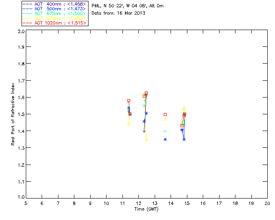Click the purple AOT 400nm legend entry
The image size is (275, 220).
click(x=55, y=4)
